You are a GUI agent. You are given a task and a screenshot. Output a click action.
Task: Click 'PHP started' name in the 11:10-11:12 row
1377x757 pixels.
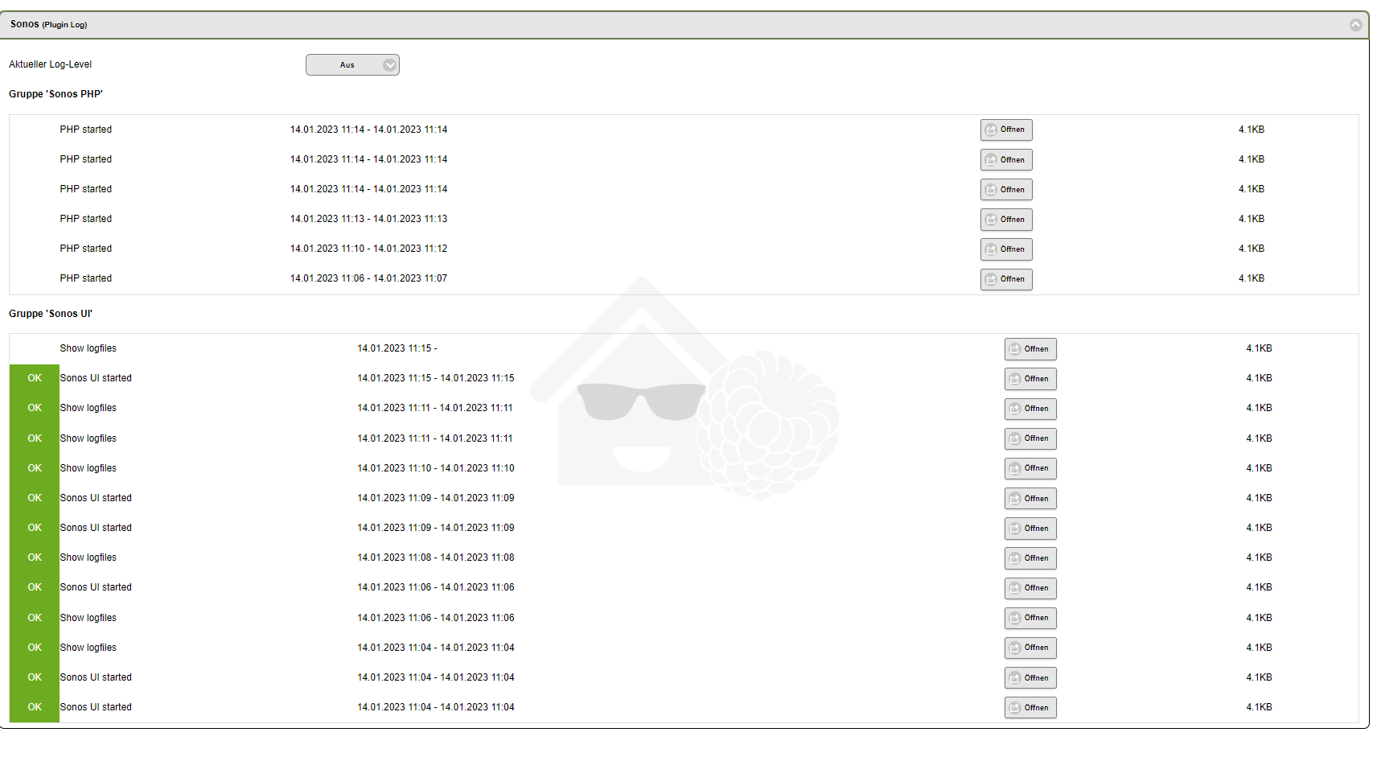click(x=85, y=249)
